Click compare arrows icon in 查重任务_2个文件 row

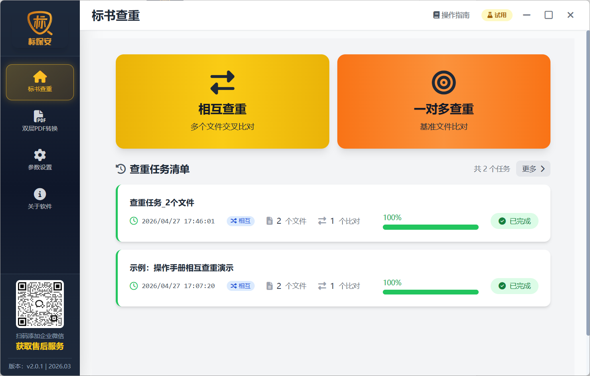(322, 221)
